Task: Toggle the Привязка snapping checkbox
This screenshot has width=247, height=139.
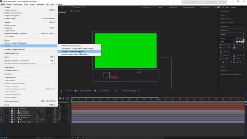Action: (72, 7)
